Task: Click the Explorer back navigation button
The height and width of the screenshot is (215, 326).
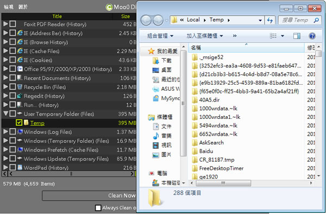Action: pyautogui.click(x=146, y=20)
